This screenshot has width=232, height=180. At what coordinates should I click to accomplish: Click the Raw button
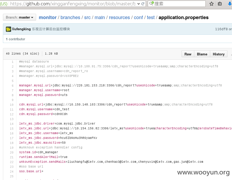188,54
